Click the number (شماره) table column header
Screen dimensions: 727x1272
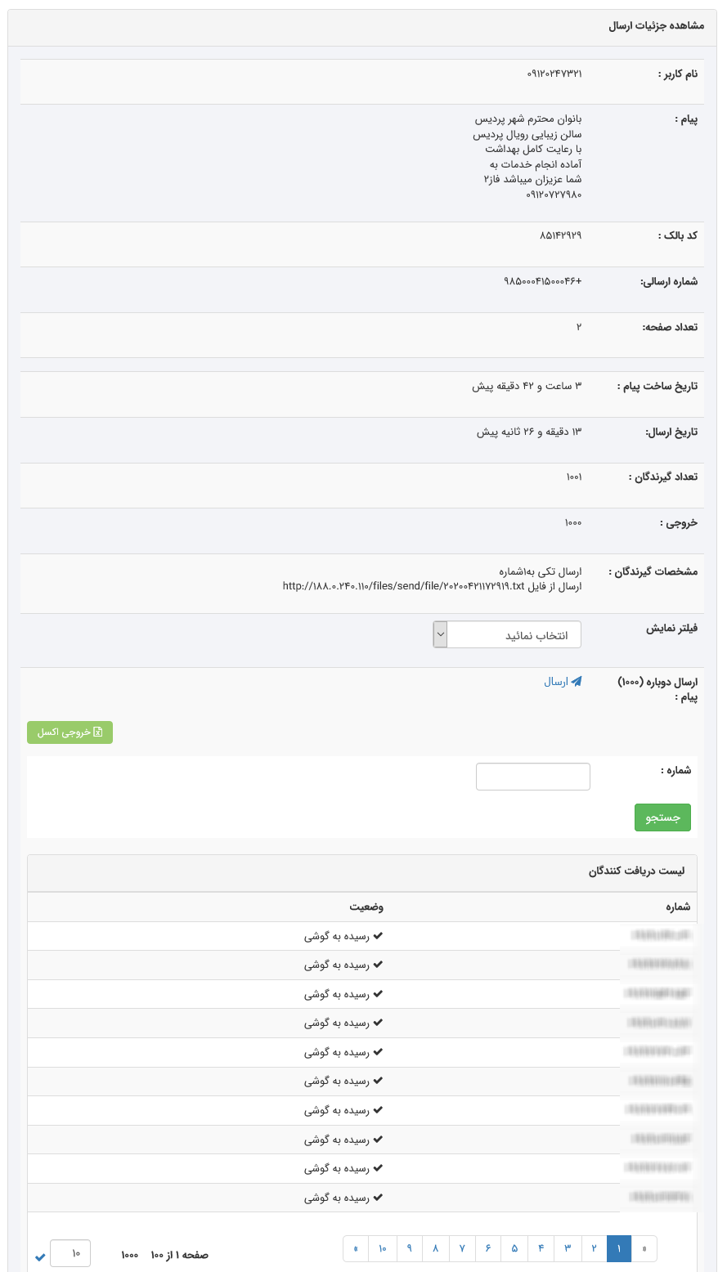678,907
